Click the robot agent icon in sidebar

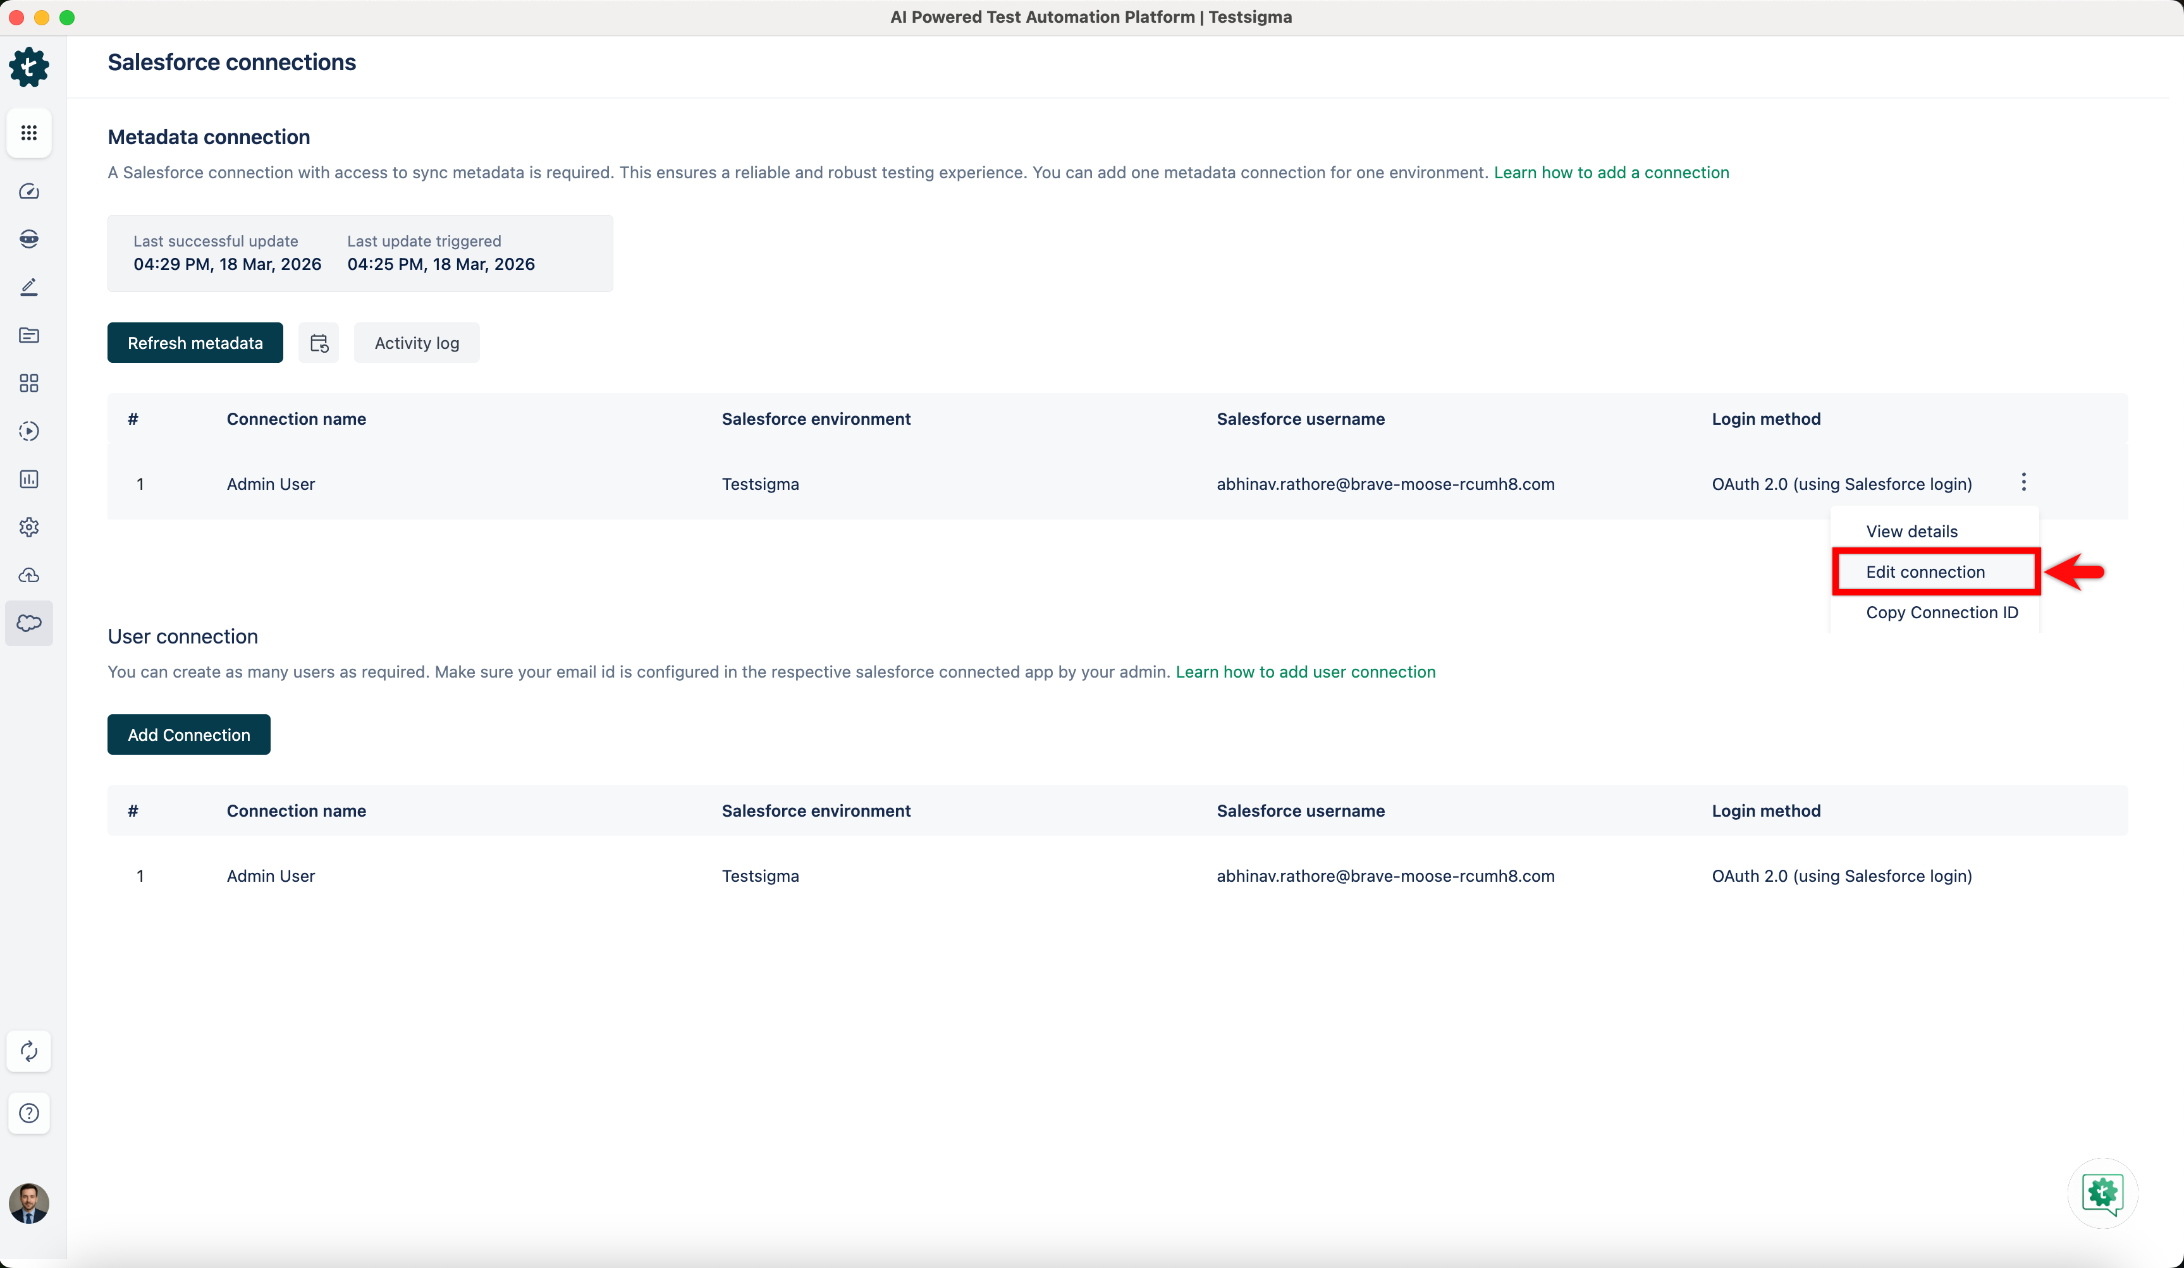(x=28, y=239)
